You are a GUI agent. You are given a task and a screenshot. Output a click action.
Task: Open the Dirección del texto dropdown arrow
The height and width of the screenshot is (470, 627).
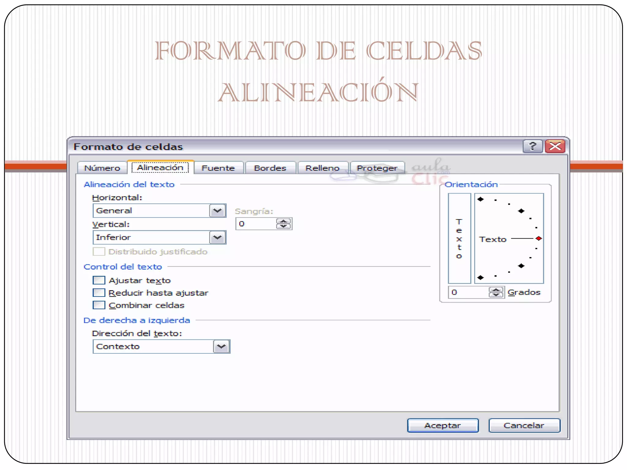click(x=221, y=347)
